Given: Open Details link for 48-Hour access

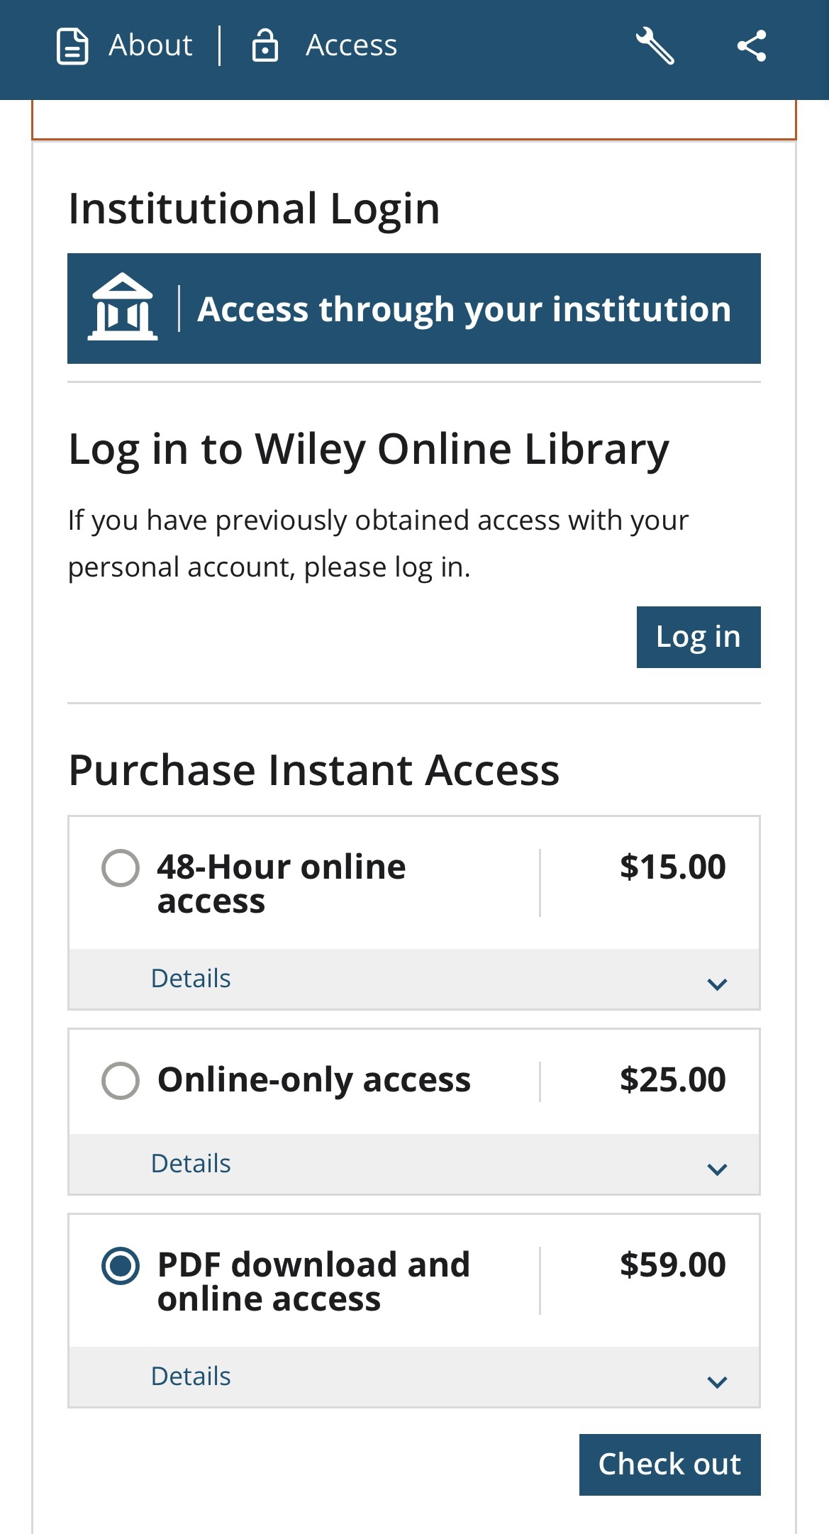Looking at the screenshot, I should coord(191,979).
